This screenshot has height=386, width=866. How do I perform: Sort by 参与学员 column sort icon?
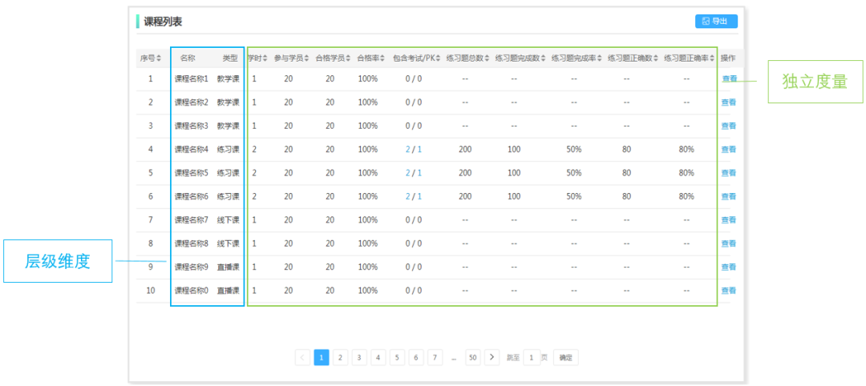click(306, 58)
